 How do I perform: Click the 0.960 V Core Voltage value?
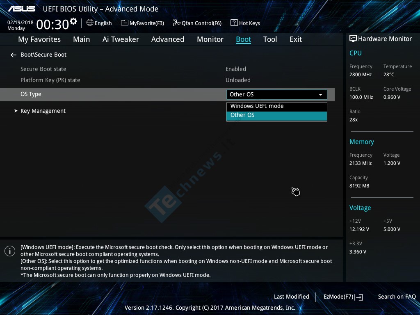click(x=392, y=97)
